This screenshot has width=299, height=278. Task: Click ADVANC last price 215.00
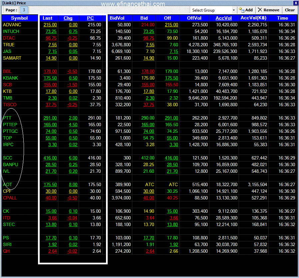pos(50,25)
